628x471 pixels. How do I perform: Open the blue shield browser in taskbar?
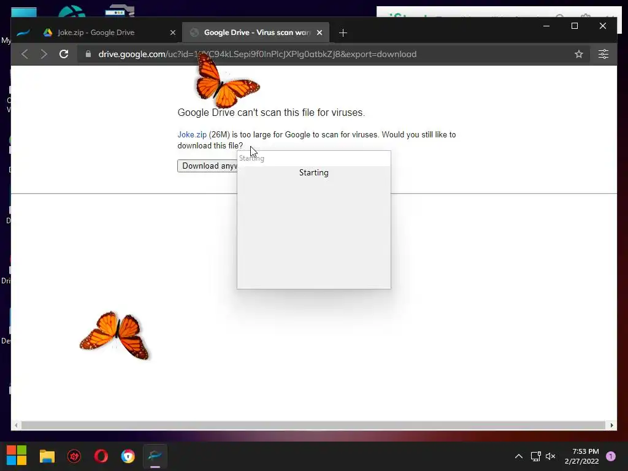click(x=128, y=456)
